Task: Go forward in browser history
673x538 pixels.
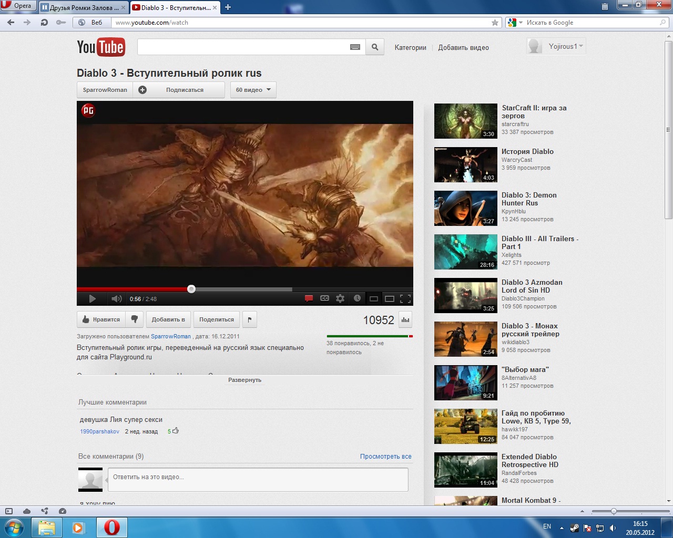Action: click(27, 23)
